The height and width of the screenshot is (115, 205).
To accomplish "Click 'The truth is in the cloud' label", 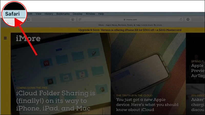I will [x=134, y=95].
